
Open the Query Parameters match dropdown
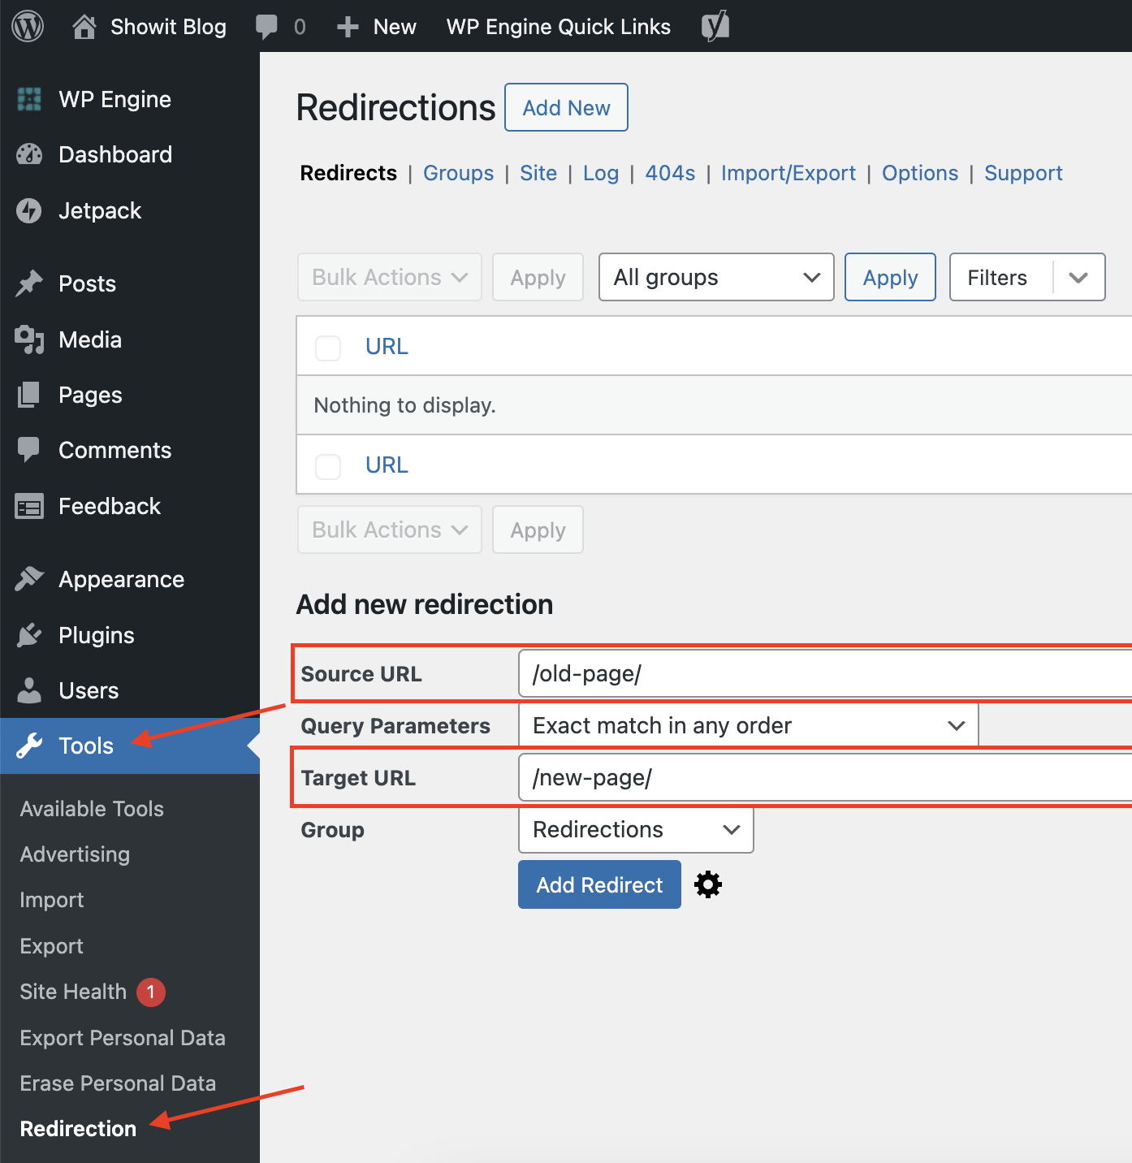tap(749, 725)
